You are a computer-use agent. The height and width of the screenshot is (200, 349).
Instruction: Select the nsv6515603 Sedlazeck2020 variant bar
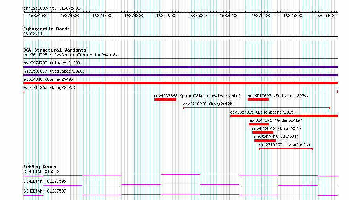tap(258, 100)
